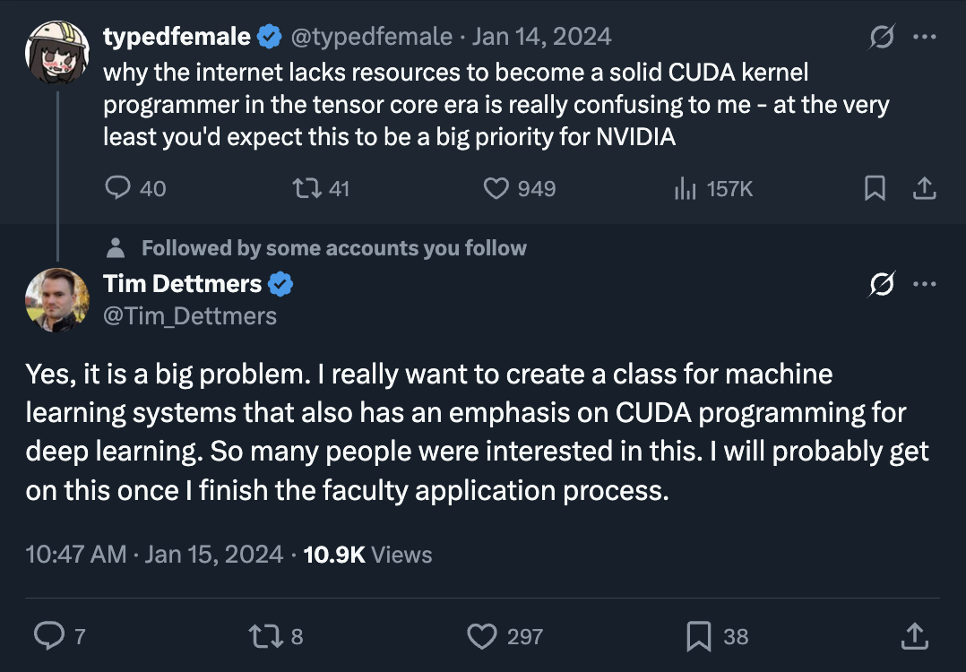The height and width of the screenshot is (672, 966).
Task: Open Tim Dettmers' profile photo
Action: 57,300
